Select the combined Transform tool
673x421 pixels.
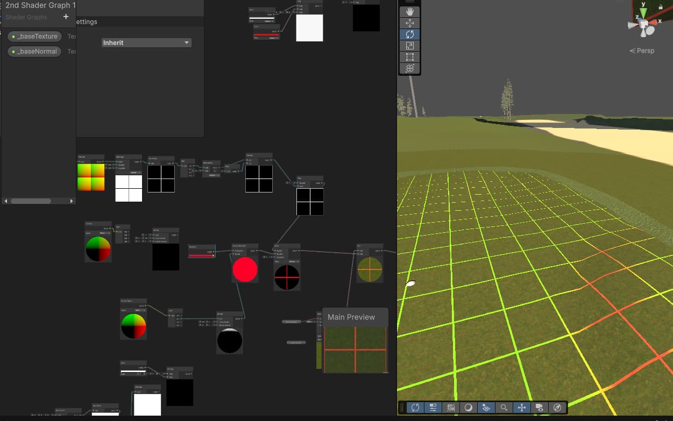tap(409, 68)
